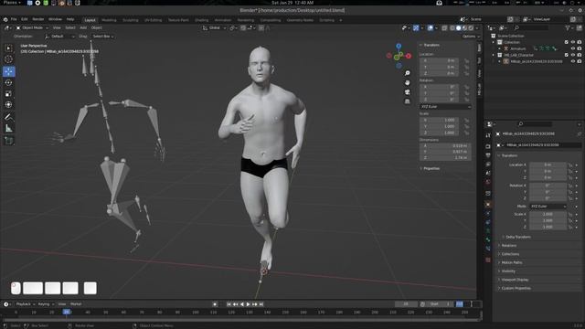585x329 pixels.
Task: Open the Global transform orientation dropdown
Action: click(214, 28)
